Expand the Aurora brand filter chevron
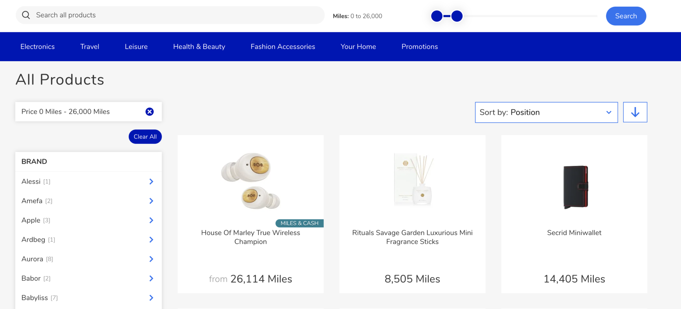681x309 pixels. (x=151, y=259)
